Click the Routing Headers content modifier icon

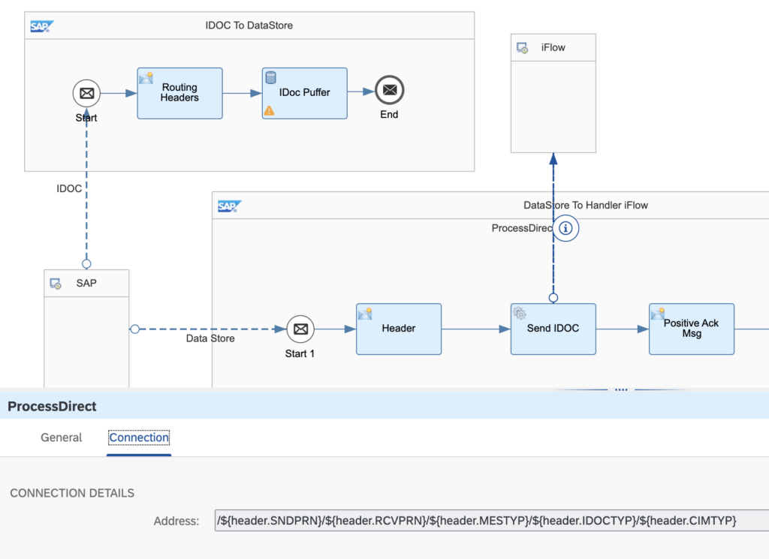pos(146,78)
